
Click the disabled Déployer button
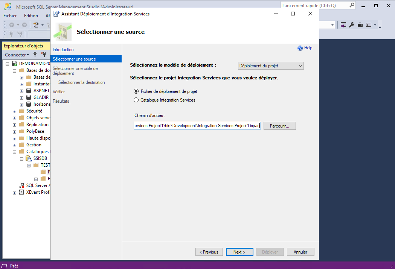[x=270, y=252]
